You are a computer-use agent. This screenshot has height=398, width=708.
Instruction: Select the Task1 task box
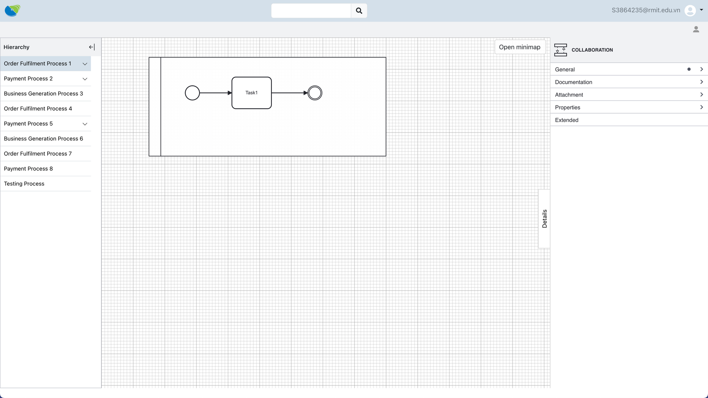click(x=251, y=93)
